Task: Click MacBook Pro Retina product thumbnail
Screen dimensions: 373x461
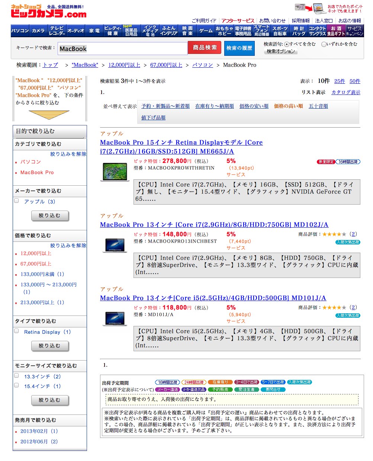Action: tap(115, 172)
